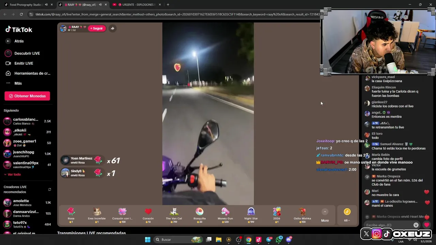
Task: Open carlossblanc... live in Siguiendo list
Action: tap(27, 121)
